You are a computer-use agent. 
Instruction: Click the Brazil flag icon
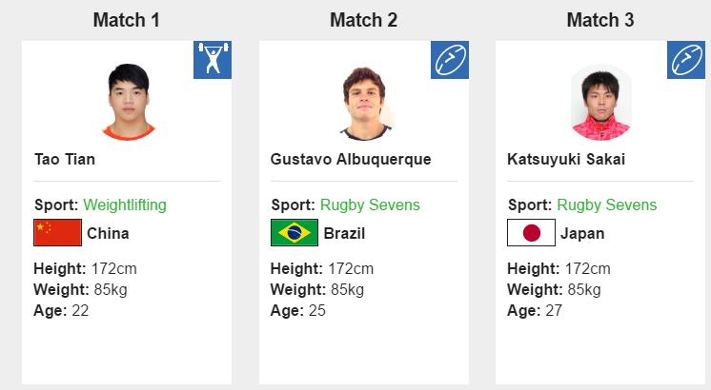tap(295, 232)
